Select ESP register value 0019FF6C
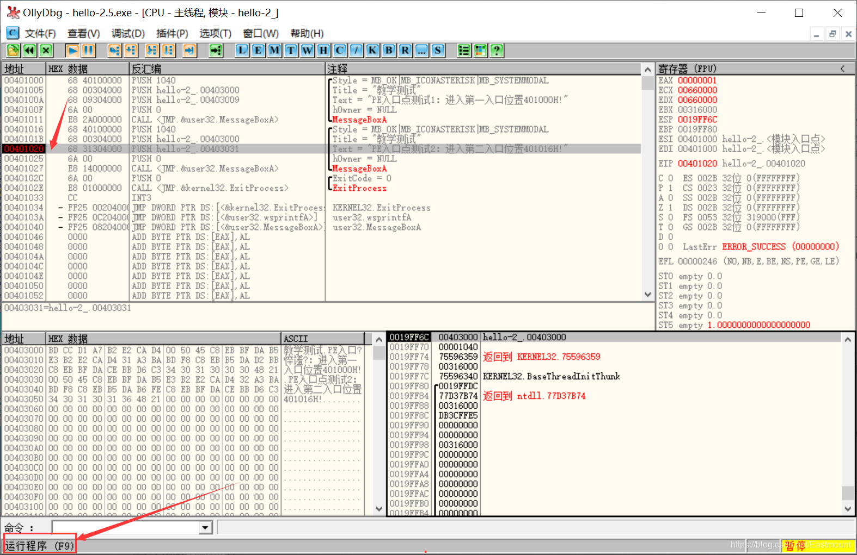 pos(697,119)
